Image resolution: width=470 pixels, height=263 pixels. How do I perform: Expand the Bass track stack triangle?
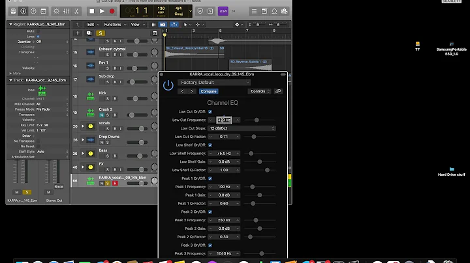83,154
